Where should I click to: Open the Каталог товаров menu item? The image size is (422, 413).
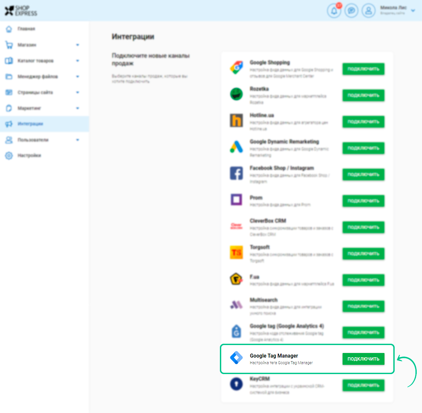tap(45, 61)
